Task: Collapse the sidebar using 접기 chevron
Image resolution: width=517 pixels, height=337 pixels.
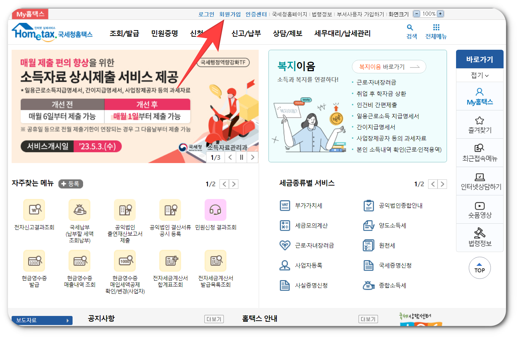Action: (480, 75)
